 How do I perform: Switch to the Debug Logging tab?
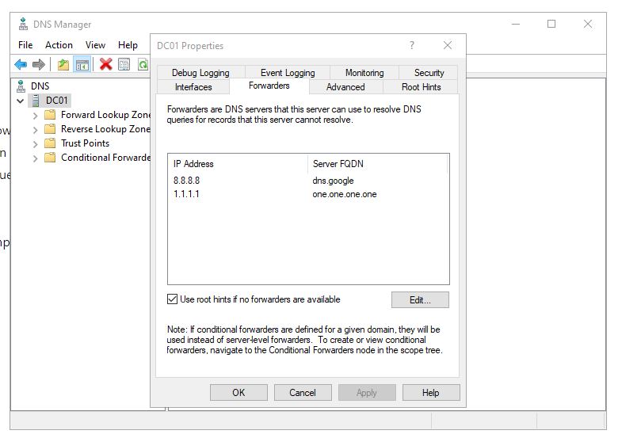pos(200,73)
